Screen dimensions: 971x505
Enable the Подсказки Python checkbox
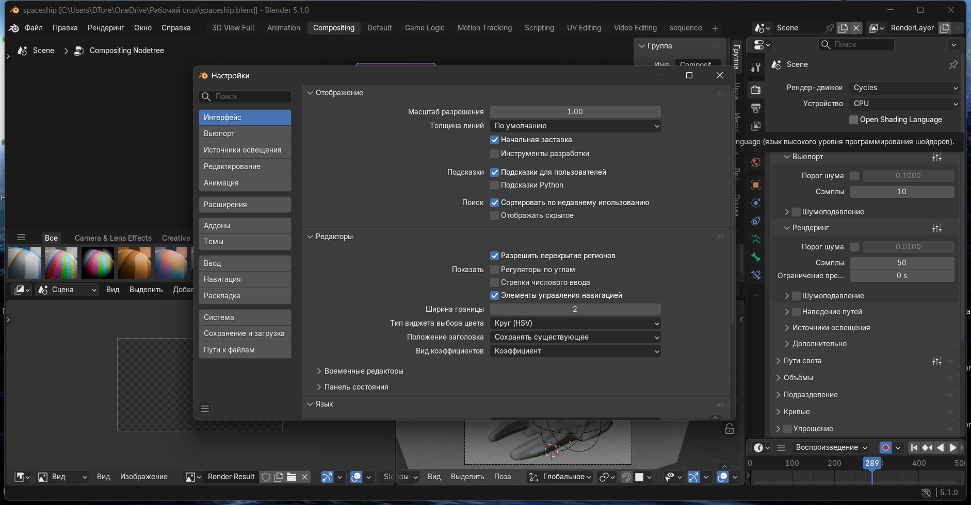[494, 185]
